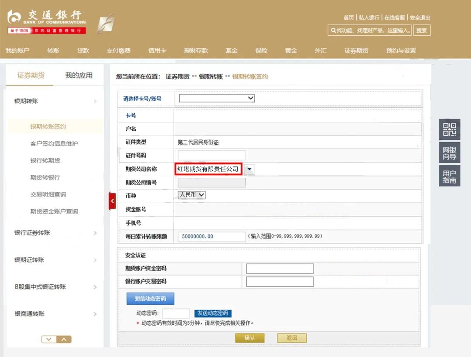The height and width of the screenshot is (357, 471).
Task: Click the 期货公司编号 field
Action: point(212,183)
